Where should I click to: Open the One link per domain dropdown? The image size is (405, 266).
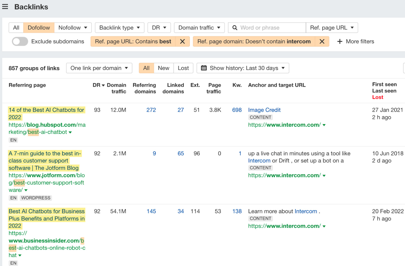coord(99,68)
